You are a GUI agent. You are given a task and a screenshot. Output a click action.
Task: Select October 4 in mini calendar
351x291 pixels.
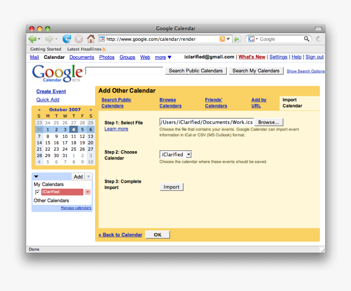coord(73,129)
